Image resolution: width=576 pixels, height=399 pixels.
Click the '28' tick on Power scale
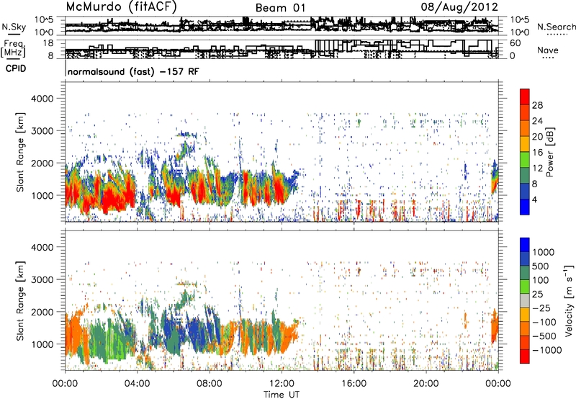click(x=537, y=105)
